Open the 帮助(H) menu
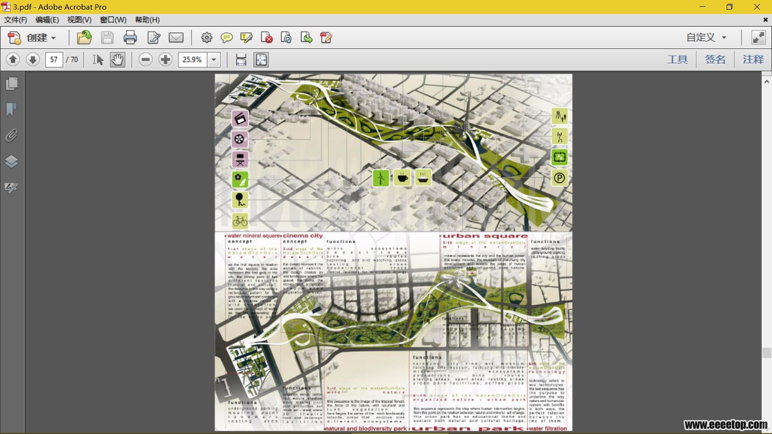The width and height of the screenshot is (772, 434). (147, 20)
